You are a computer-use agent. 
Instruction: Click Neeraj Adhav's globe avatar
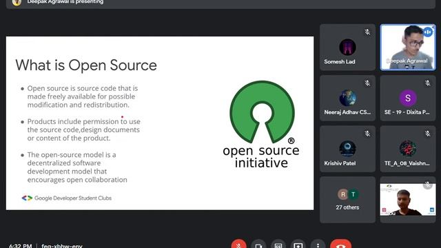click(347, 98)
